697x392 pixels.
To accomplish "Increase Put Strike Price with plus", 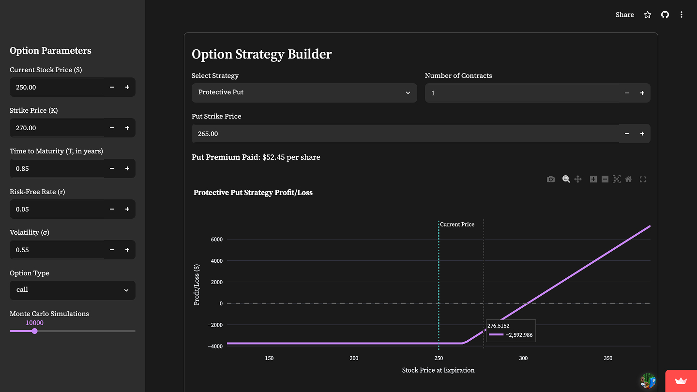I will point(642,134).
